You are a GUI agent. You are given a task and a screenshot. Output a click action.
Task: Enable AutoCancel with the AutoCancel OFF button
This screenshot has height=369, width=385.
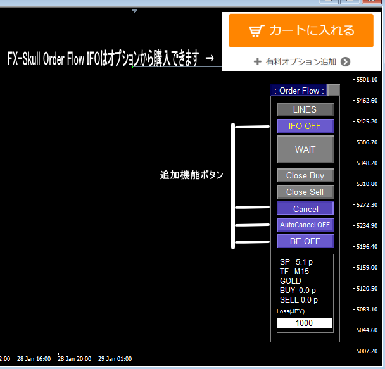pyautogui.click(x=305, y=225)
